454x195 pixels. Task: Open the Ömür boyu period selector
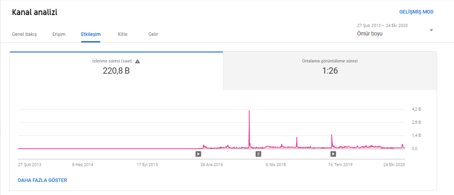(x=370, y=34)
